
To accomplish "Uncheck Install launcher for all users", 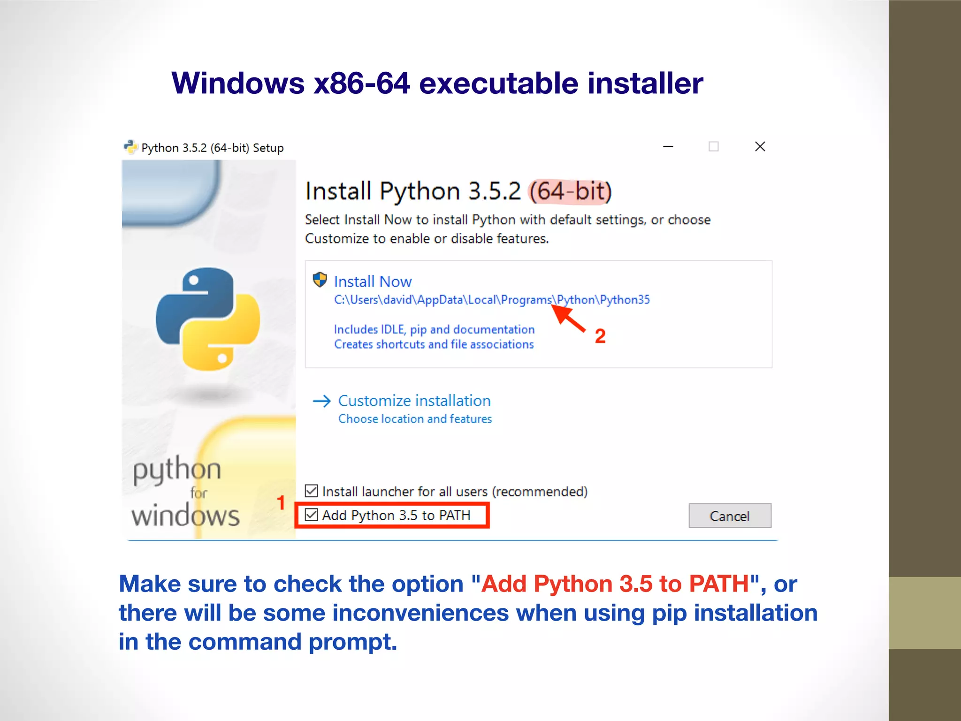I will tap(311, 491).
